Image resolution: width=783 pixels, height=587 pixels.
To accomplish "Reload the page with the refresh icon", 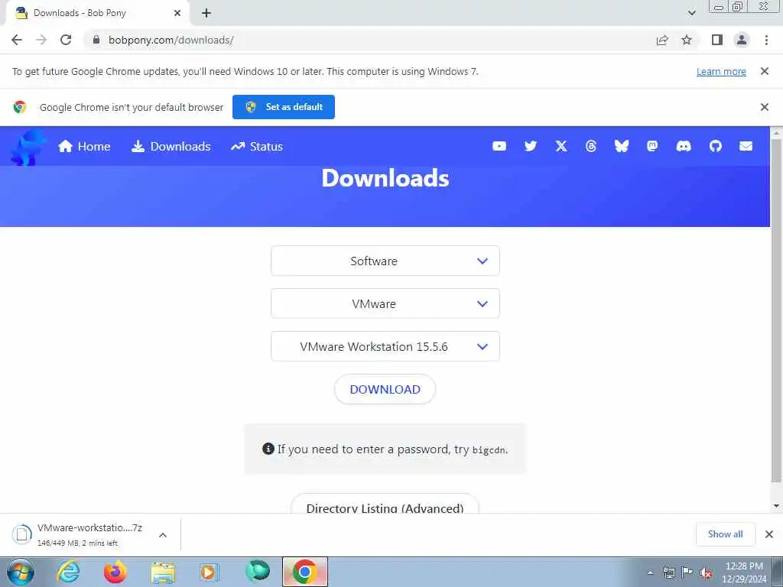I will [66, 40].
